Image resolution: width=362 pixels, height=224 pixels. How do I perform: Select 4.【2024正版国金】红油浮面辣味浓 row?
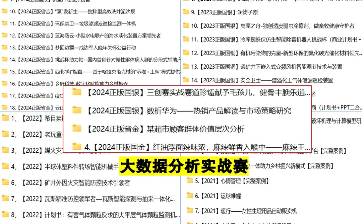click(197, 147)
